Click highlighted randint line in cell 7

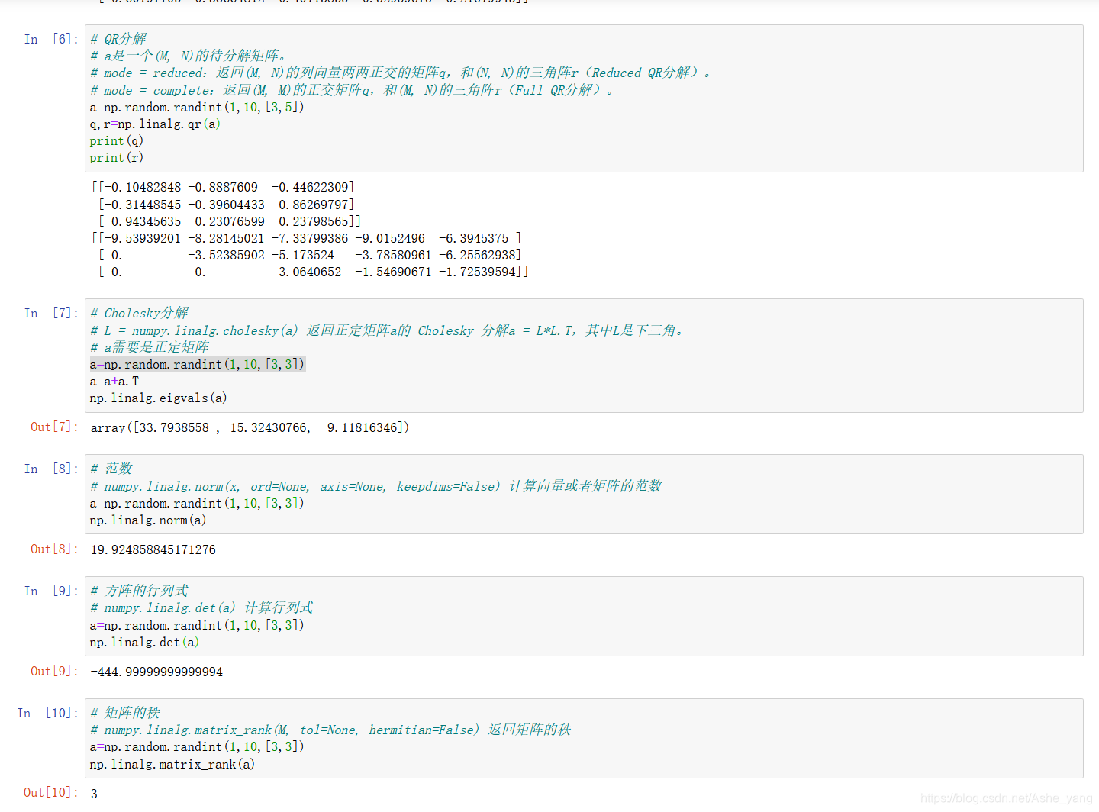198,364
